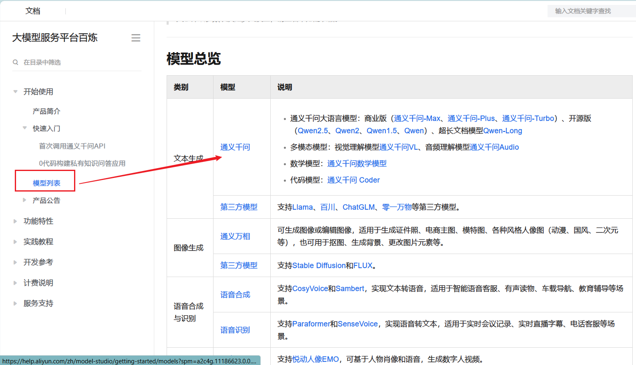The height and width of the screenshot is (365, 636).
Task: Click the search magnifier icon in sidebar filter
Action: (16, 62)
